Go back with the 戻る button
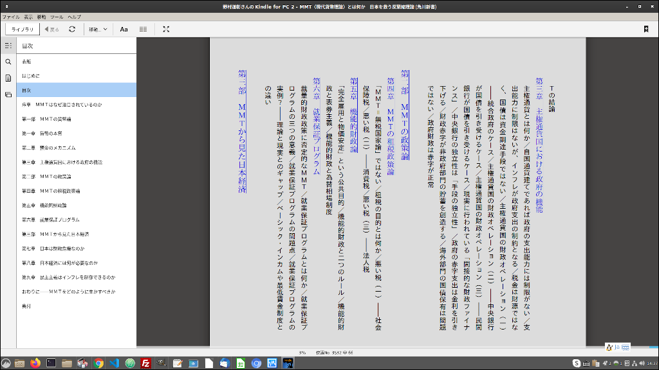The width and height of the screenshot is (659, 370). (x=51, y=30)
